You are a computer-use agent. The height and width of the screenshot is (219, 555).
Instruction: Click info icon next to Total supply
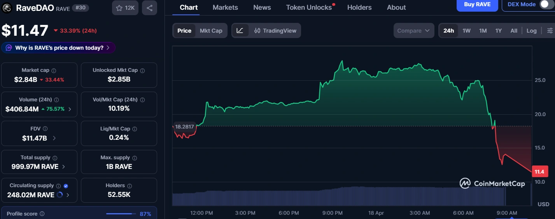55,158
